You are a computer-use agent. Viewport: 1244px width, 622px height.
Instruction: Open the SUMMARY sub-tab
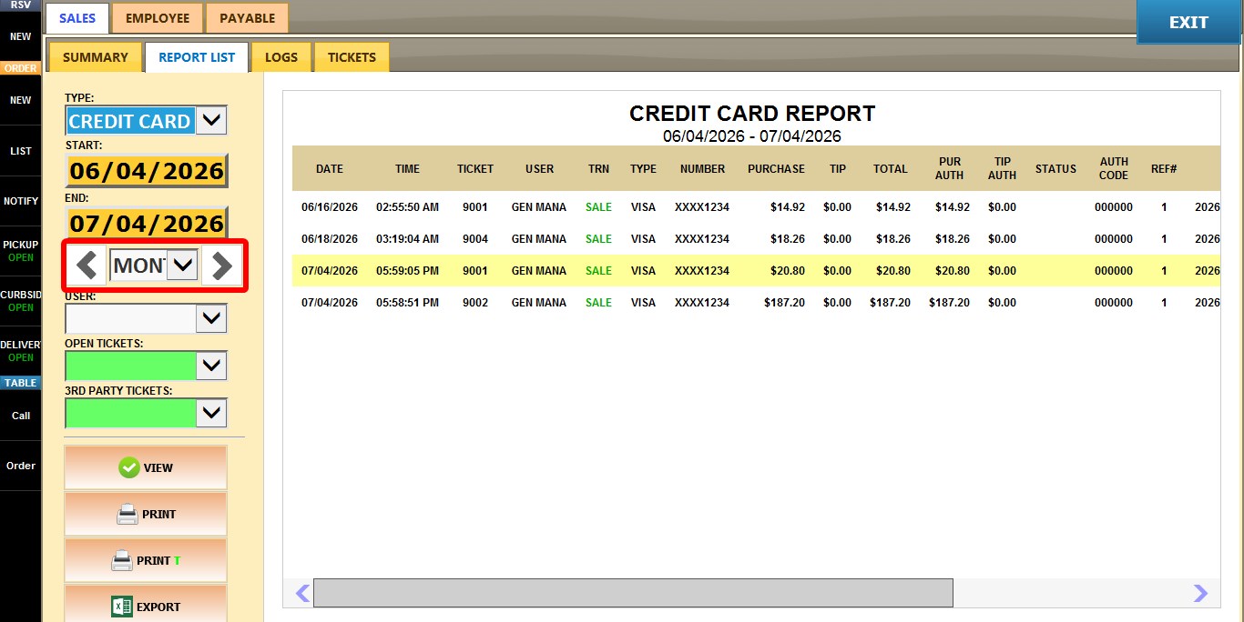(x=96, y=57)
